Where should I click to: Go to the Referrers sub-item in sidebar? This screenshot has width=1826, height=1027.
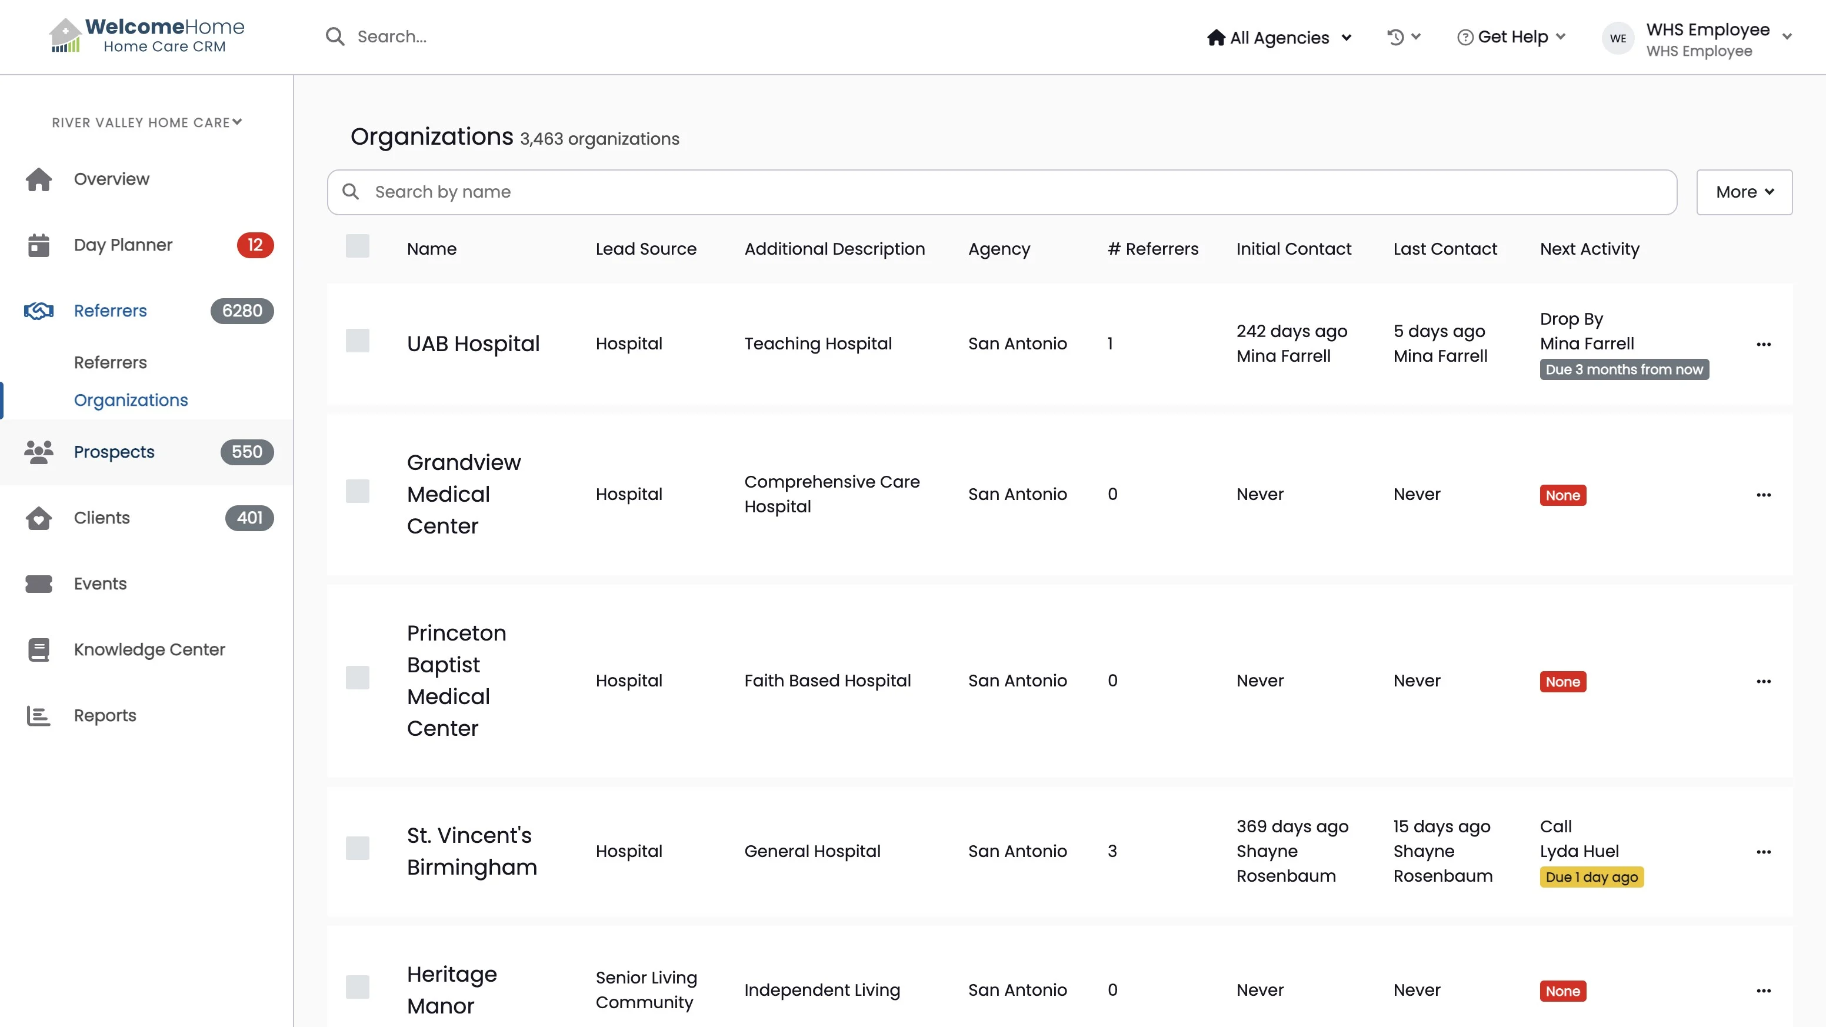(111, 363)
